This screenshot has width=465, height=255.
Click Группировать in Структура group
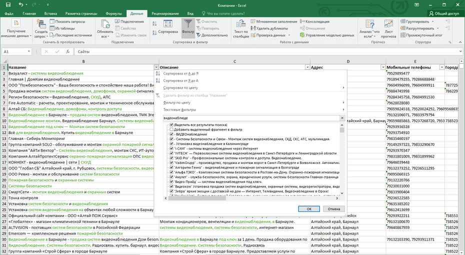point(415,21)
